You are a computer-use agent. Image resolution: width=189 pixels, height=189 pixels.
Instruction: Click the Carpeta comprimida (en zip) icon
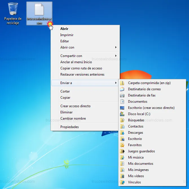coord(122,83)
